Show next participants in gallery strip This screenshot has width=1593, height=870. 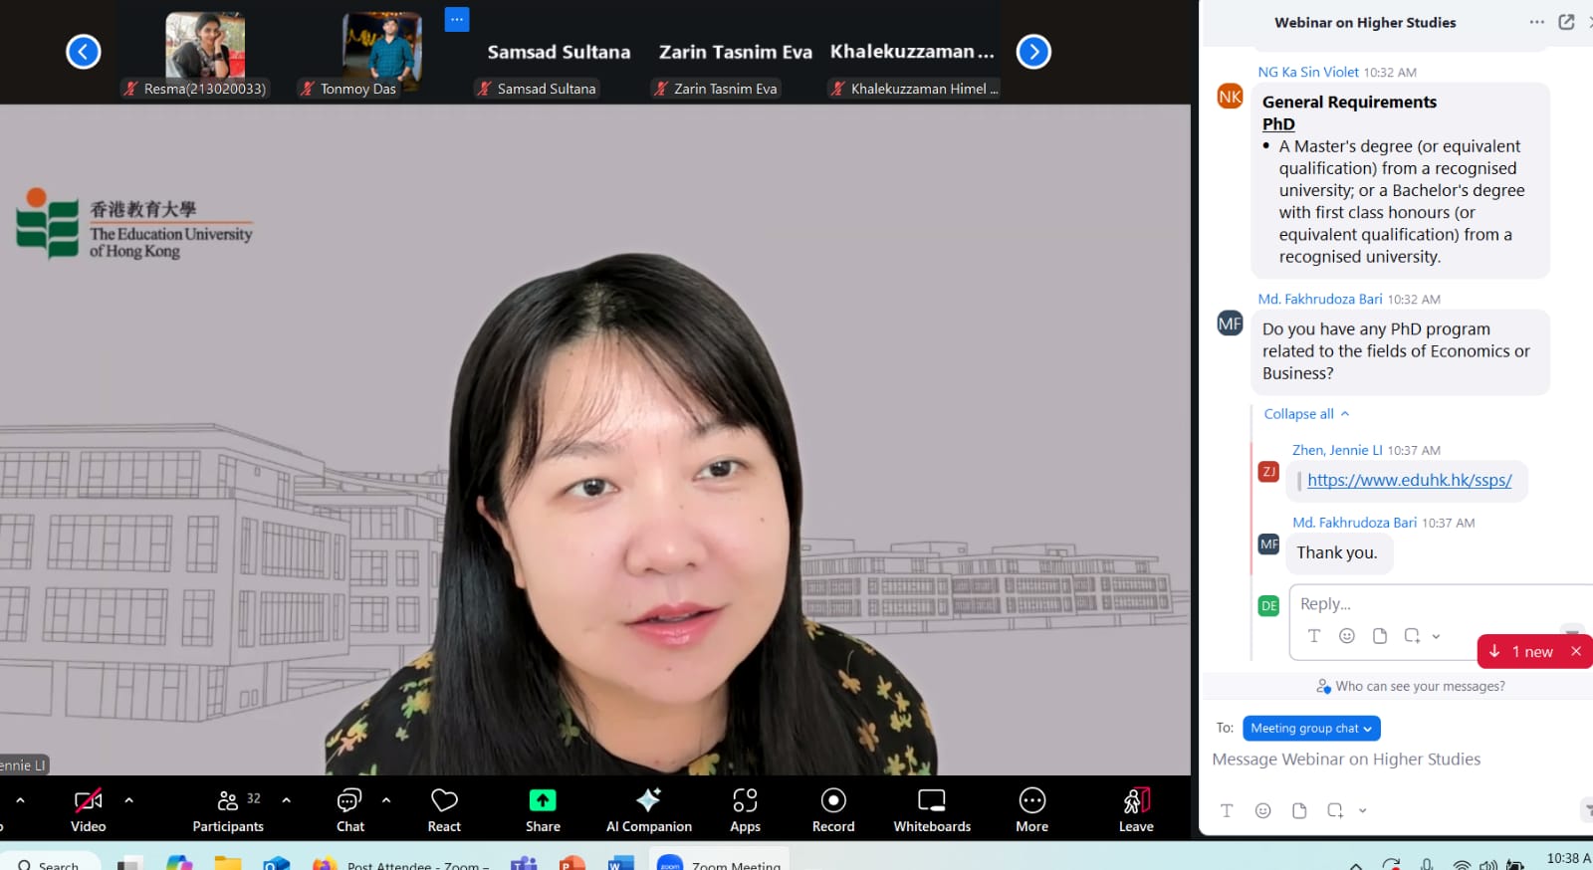pos(1033,52)
